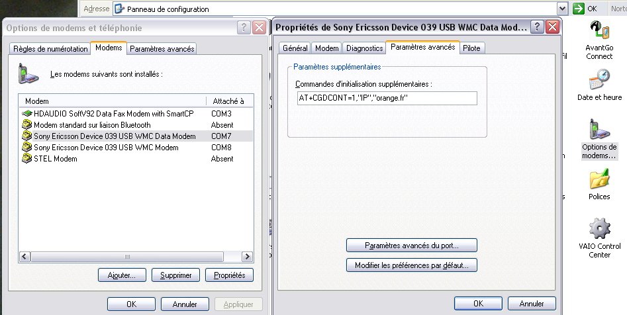Open the Modem tab in Propriétés dialog
Viewport: 627px width, 315px height.
[326, 48]
